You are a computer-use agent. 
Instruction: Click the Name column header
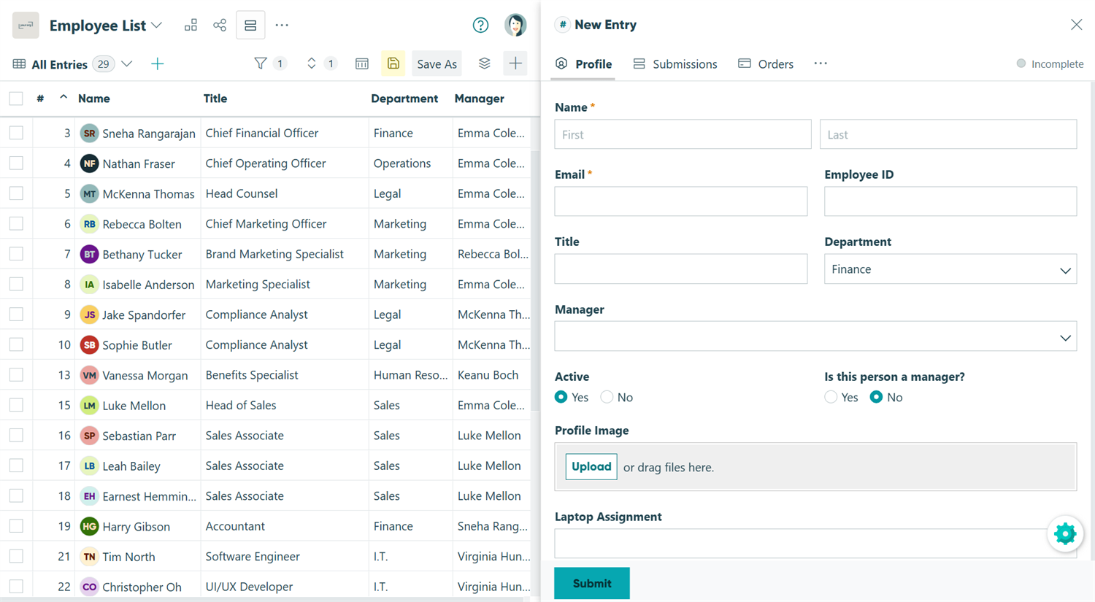coord(94,99)
